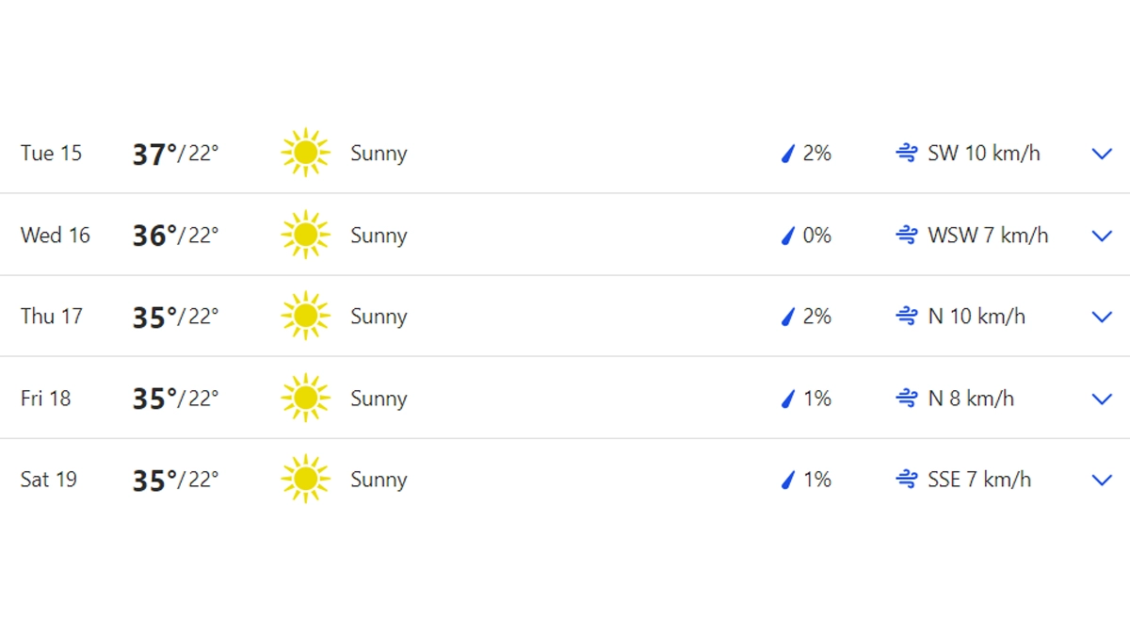
Task: Show more details for Sat 19 chevron
Action: pyautogui.click(x=1102, y=480)
